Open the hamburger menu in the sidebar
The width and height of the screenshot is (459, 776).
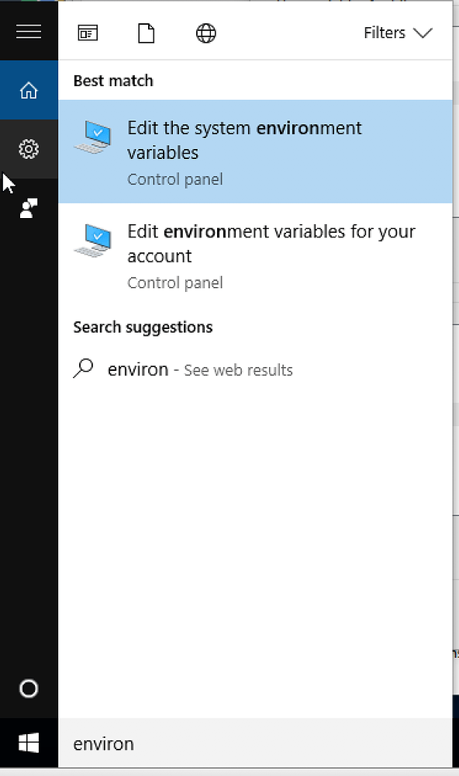click(x=29, y=31)
